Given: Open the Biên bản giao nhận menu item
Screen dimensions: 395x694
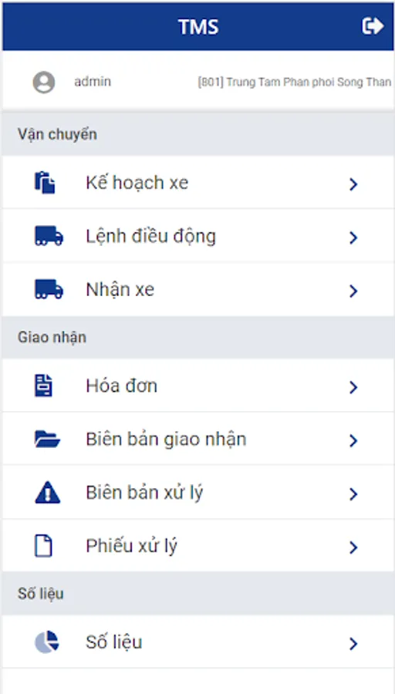Looking at the screenshot, I should 197,439.
